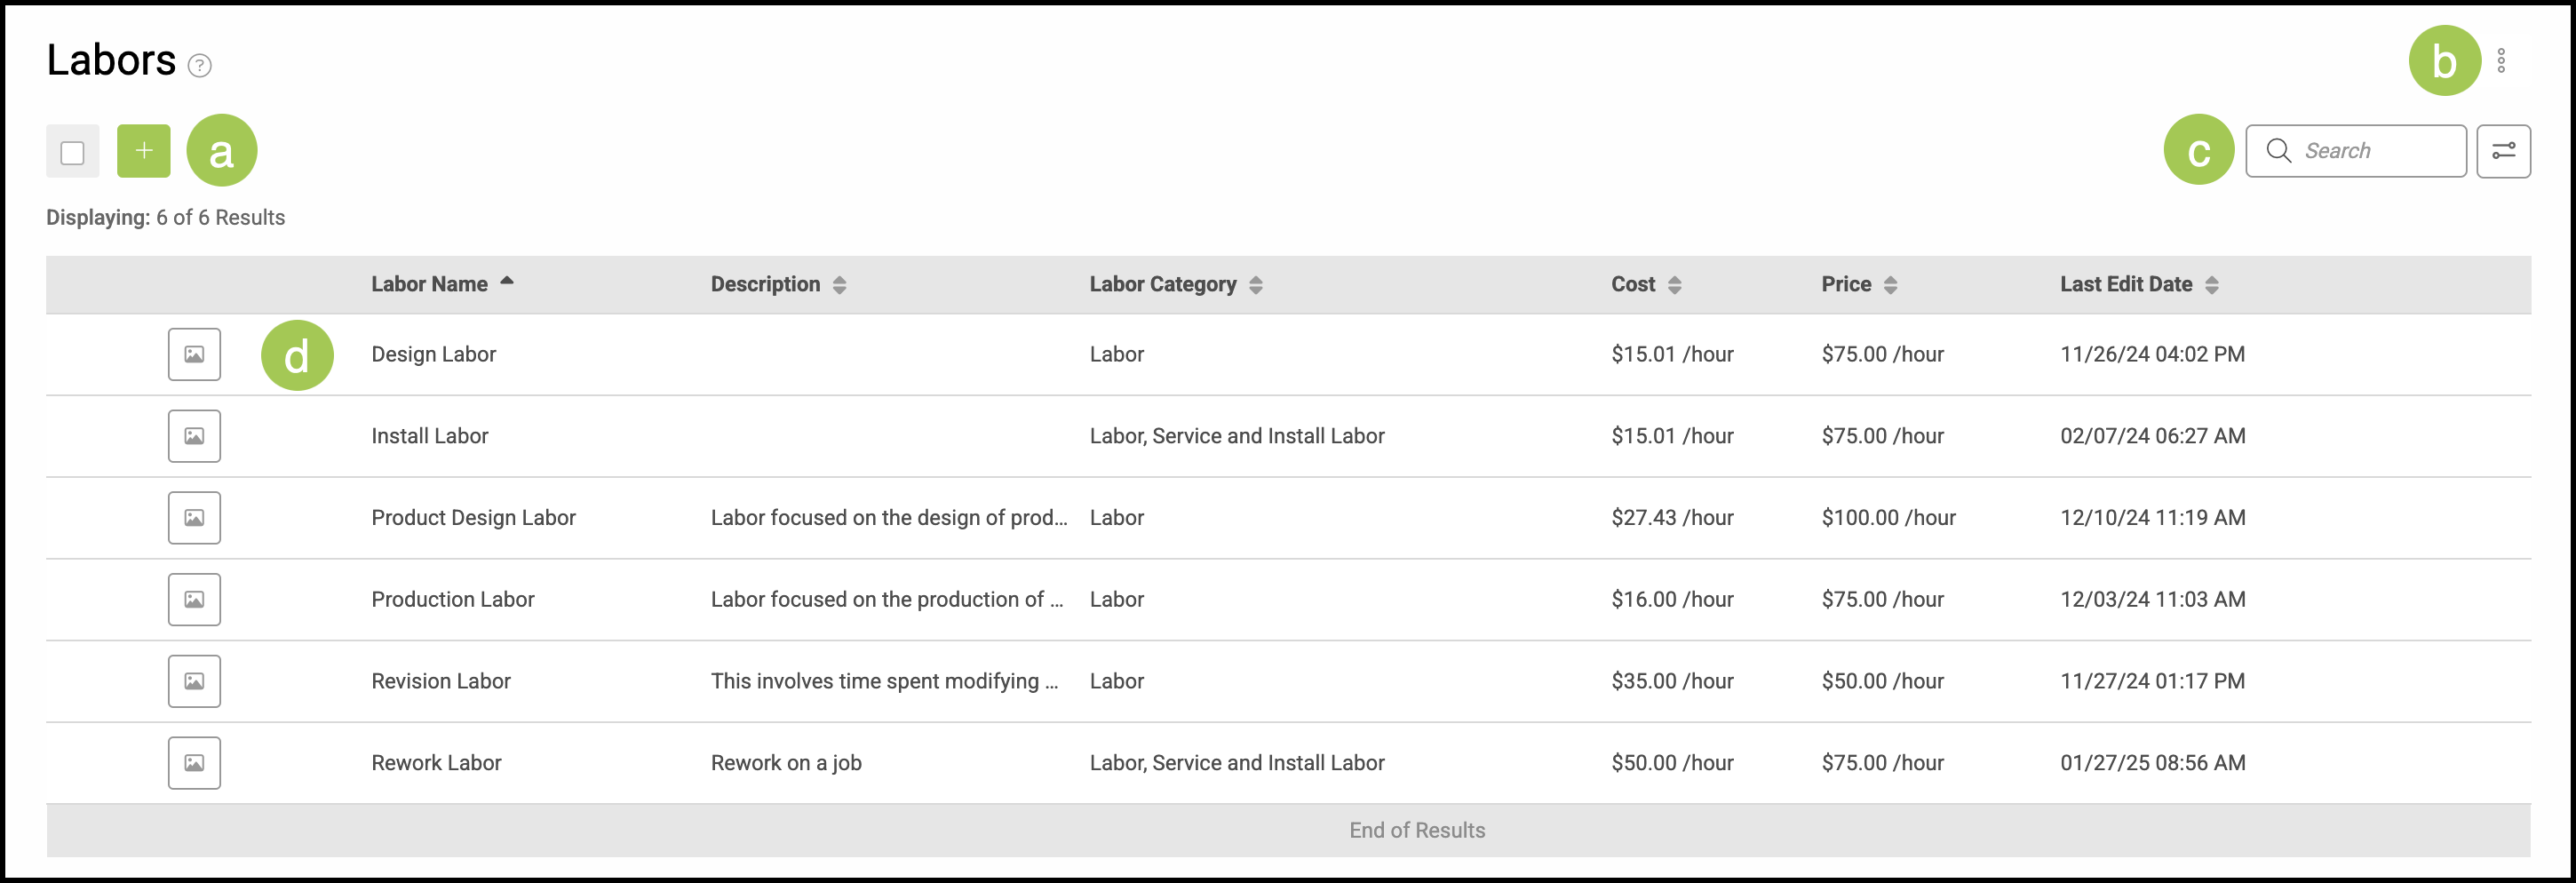Open the filter settings icon next to Search
Image resolution: width=2576 pixels, height=883 pixels.
tap(2503, 151)
